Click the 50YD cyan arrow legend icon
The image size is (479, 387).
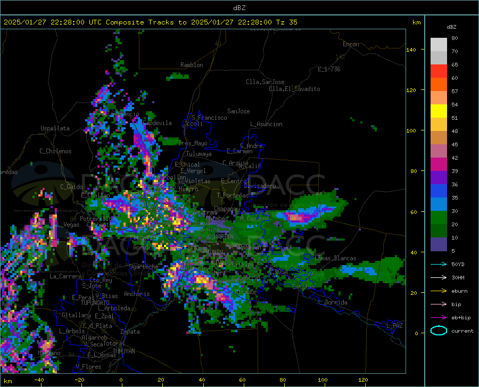439,264
